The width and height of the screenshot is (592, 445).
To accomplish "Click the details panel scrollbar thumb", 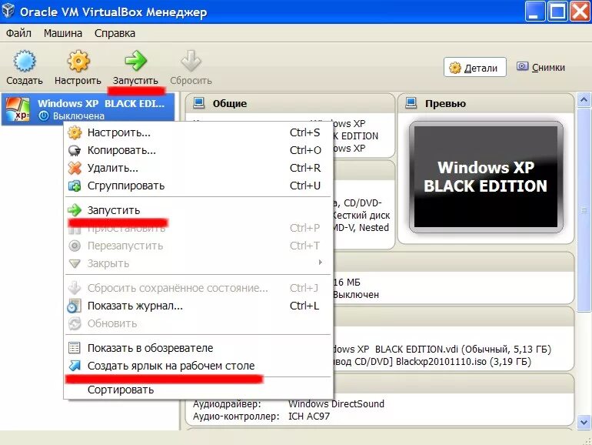I will [x=584, y=210].
